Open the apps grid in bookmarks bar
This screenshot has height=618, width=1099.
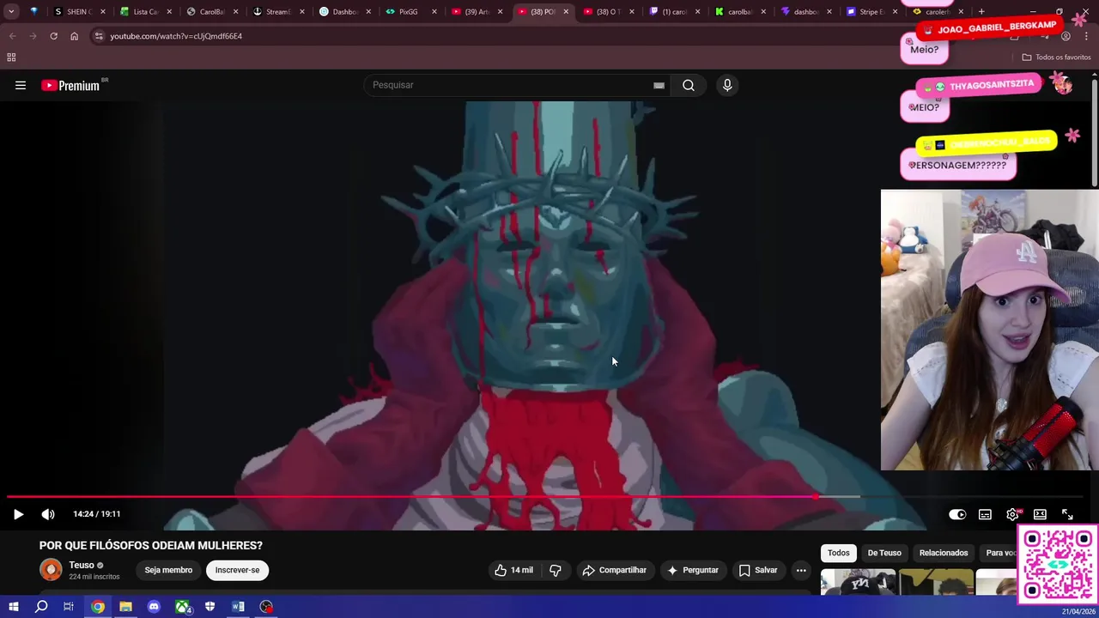click(x=11, y=58)
